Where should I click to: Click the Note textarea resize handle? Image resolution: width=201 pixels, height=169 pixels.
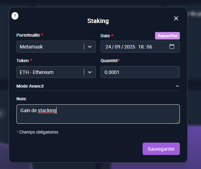178,122
